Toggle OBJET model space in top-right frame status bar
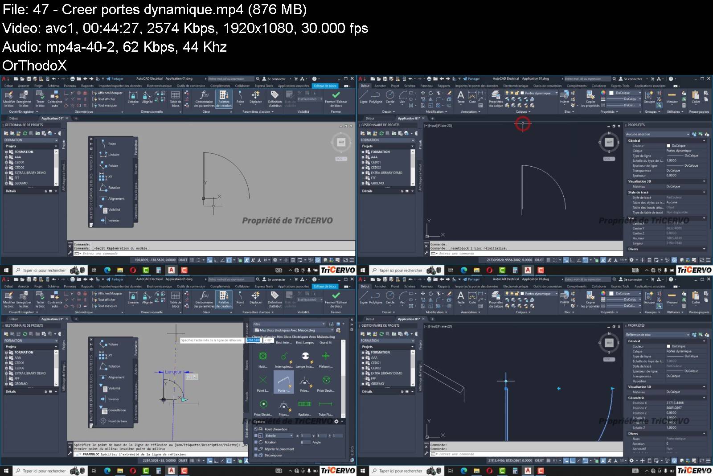Image resolution: width=713 pixels, height=476 pixels. 539,260
